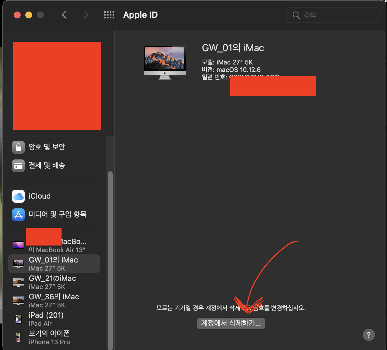Select GW_01의 iMac in device list
The image size is (387, 350).
[54, 264]
